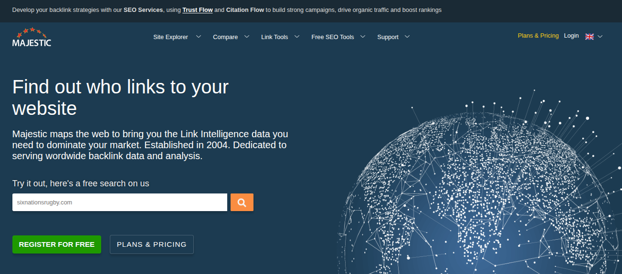
Task: Open the Link Tools menu
Action: coord(274,37)
